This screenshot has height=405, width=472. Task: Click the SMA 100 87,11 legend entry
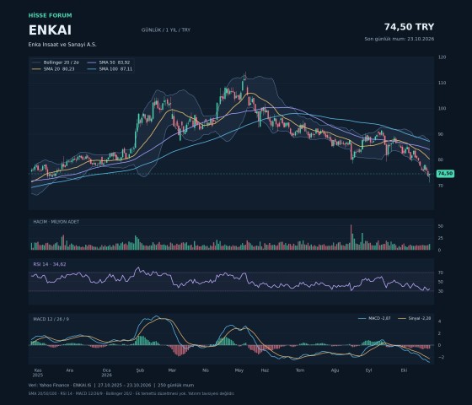pos(110,68)
